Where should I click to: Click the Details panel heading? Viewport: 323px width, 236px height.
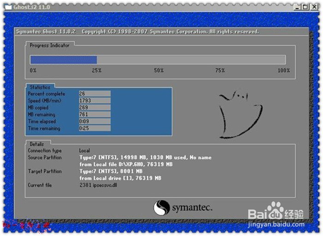[x=36, y=144]
